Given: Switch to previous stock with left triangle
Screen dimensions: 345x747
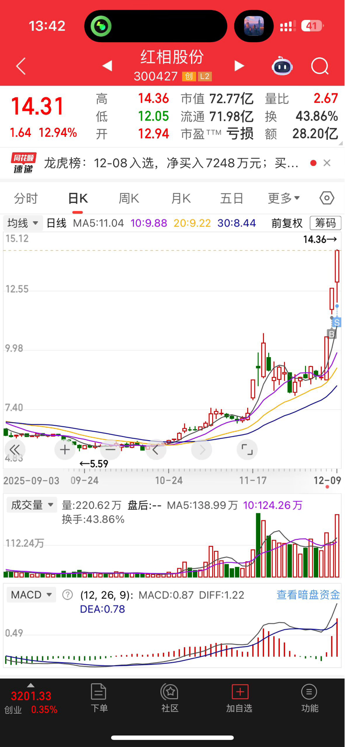Looking at the screenshot, I should point(107,66).
